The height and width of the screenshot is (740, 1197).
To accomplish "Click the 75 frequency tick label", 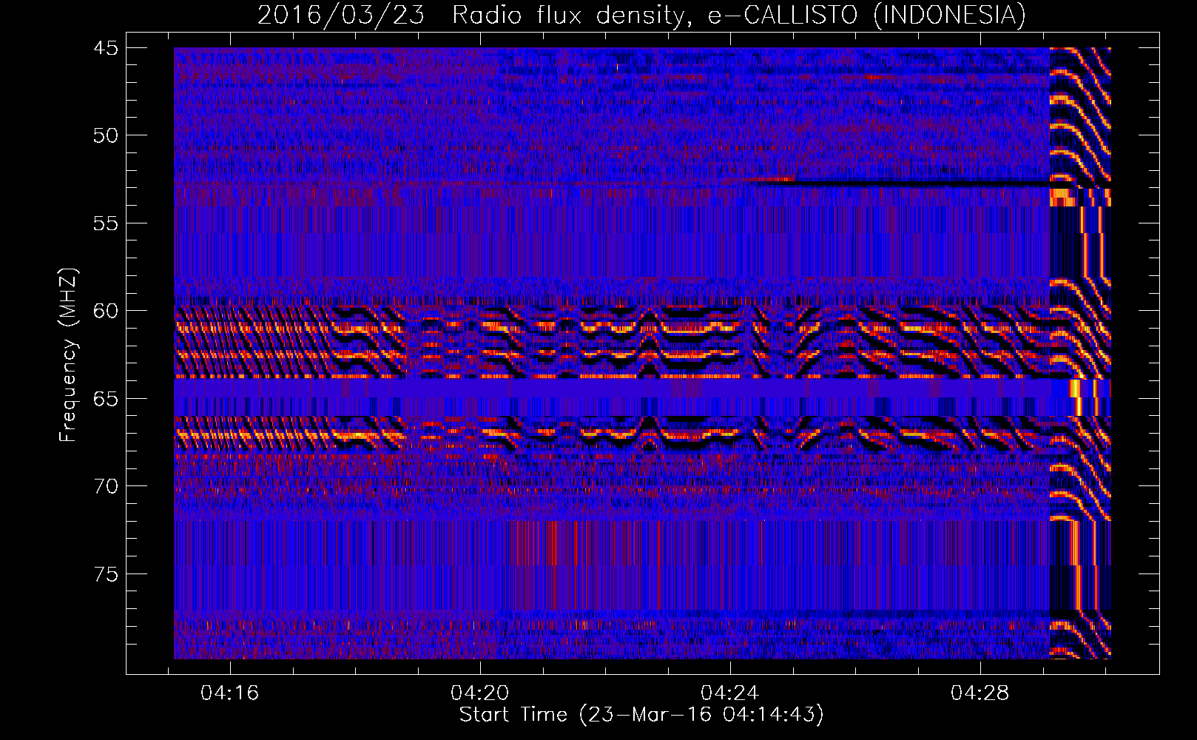I will click(105, 574).
